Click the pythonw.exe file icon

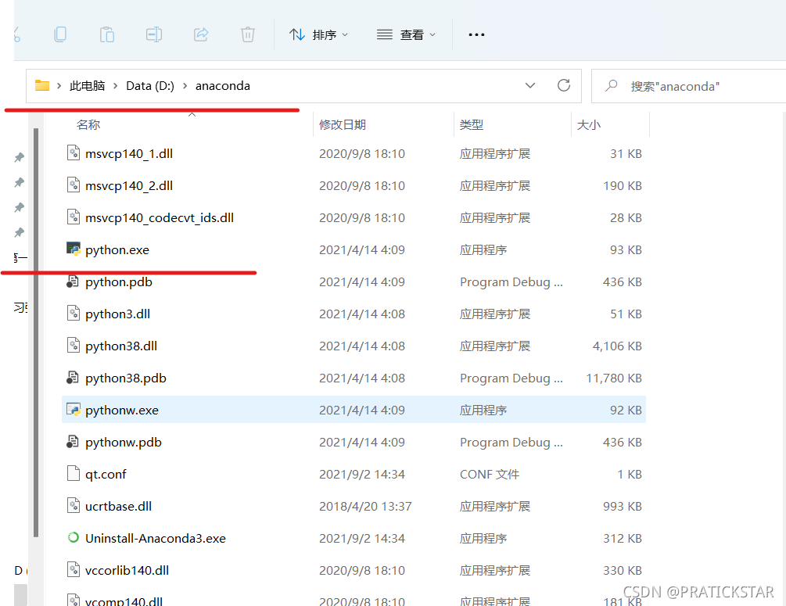(x=74, y=410)
